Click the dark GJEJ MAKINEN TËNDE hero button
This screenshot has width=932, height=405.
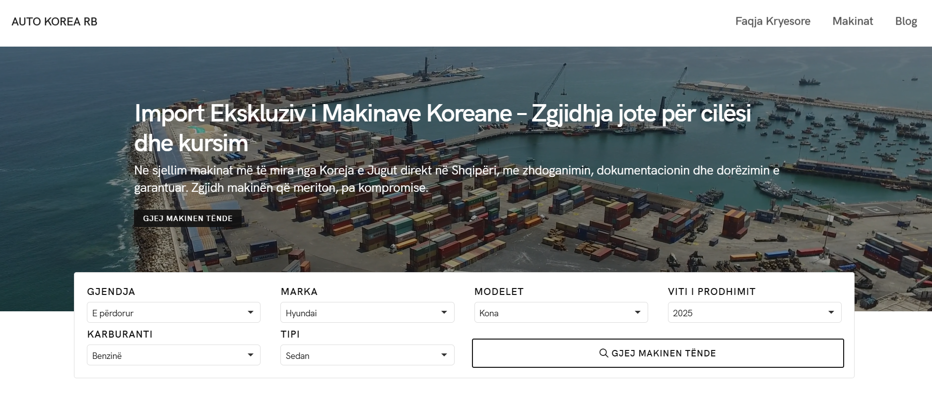(x=188, y=218)
